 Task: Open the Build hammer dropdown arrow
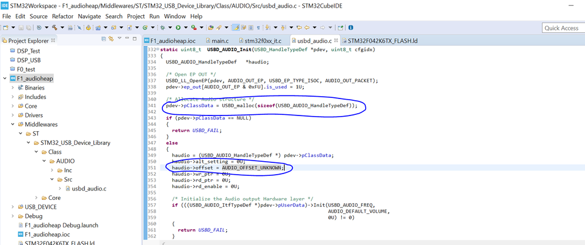pyautogui.click(x=62, y=28)
